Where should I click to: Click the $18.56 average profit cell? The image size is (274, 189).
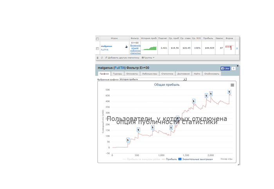pos(175,48)
